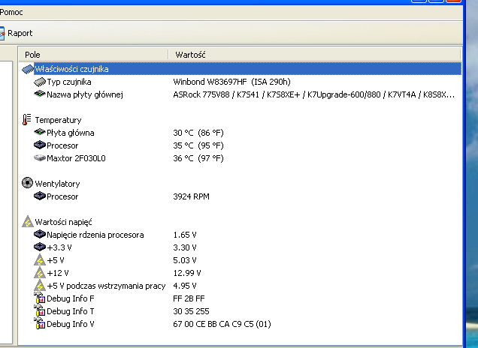Click the debug icon beside Debug Info F
The image size is (478, 348).
tap(39, 298)
